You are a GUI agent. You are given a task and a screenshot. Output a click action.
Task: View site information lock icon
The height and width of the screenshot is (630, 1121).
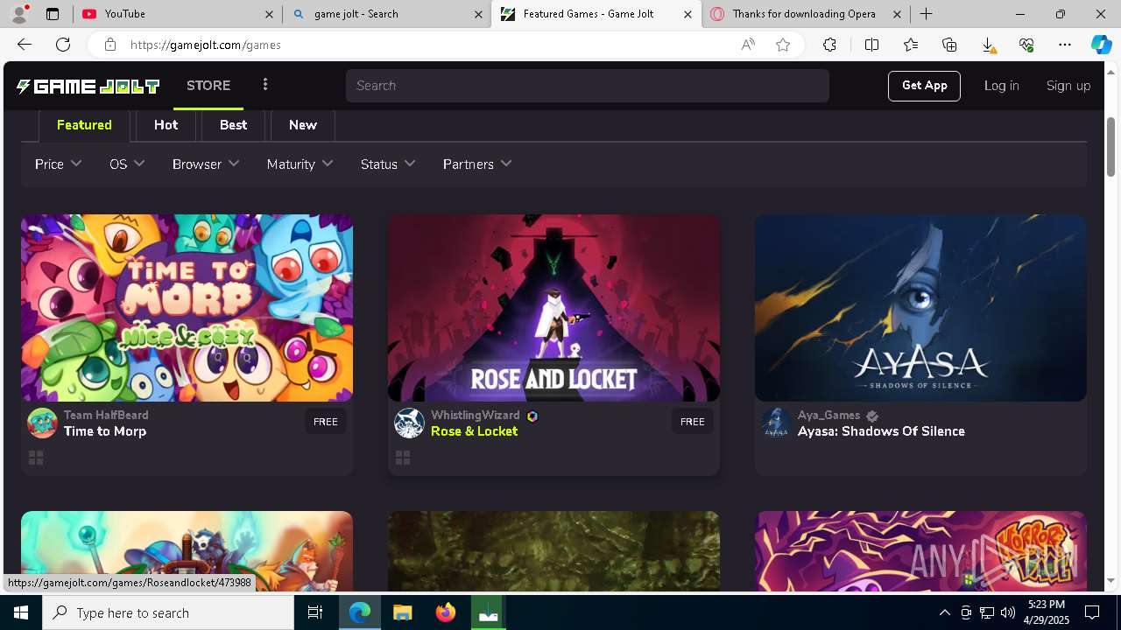pyautogui.click(x=110, y=45)
